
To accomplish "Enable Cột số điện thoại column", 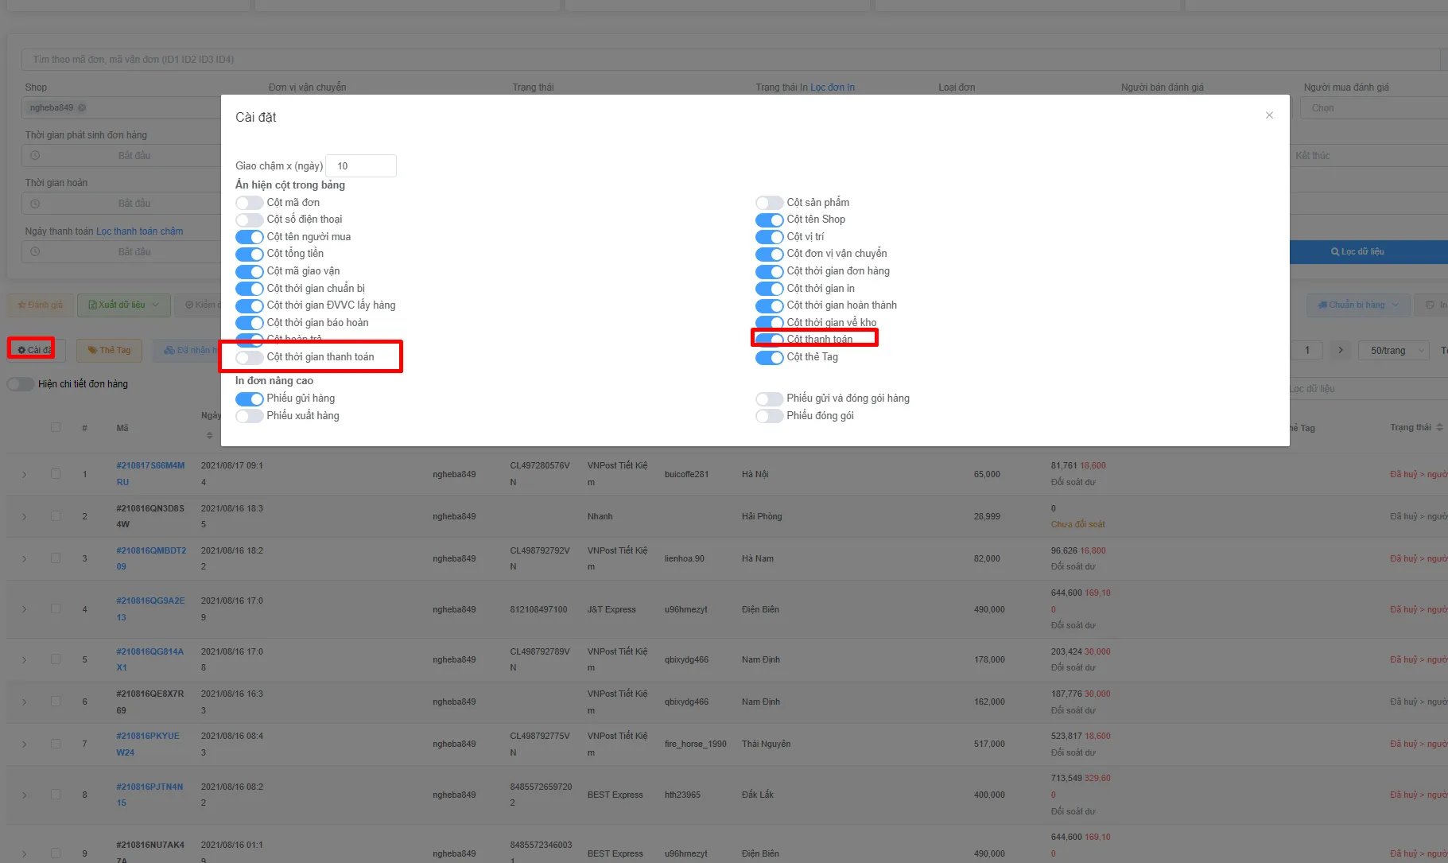I will pos(249,220).
